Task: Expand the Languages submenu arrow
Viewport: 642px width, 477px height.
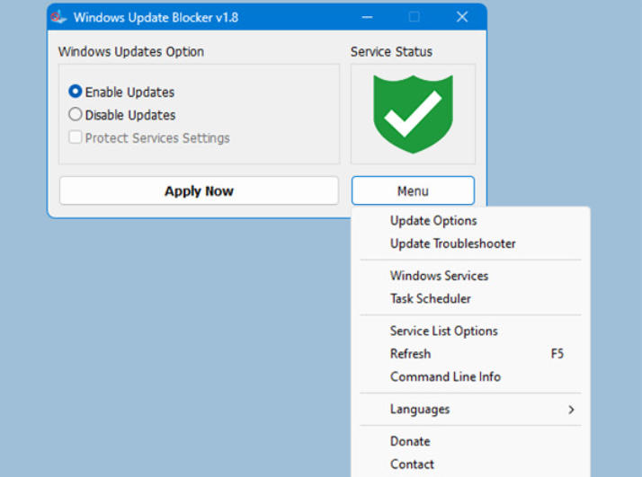Action: click(x=571, y=410)
